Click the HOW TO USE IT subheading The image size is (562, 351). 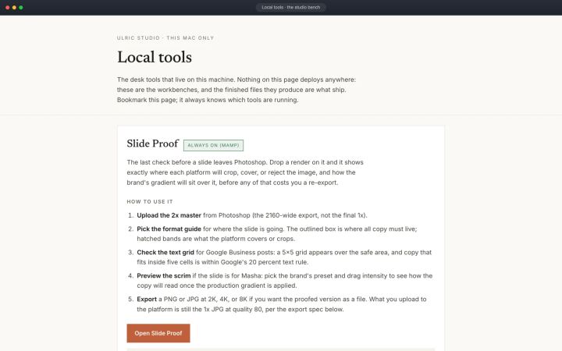coord(150,202)
